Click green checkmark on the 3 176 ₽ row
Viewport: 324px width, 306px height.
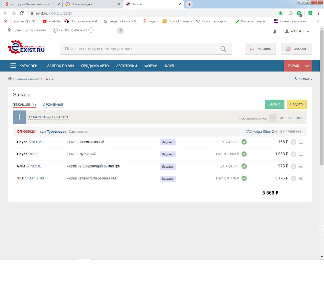click(x=244, y=178)
